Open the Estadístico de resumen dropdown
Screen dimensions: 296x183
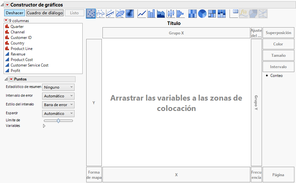pyautogui.click(x=58, y=87)
